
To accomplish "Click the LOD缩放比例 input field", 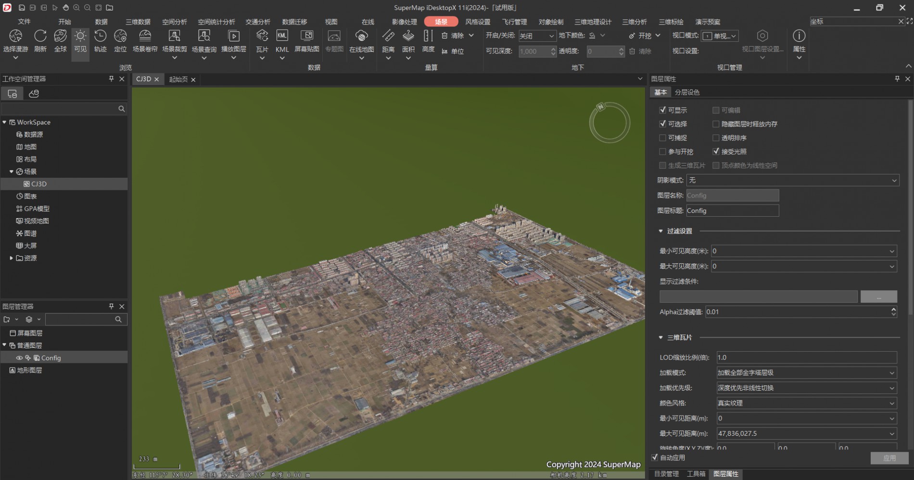I will click(x=807, y=357).
